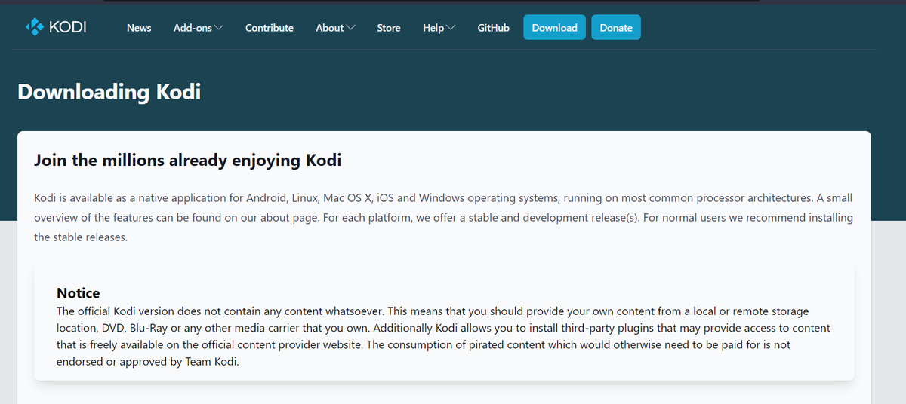This screenshot has width=906, height=404.
Task: Click the Notice heading text
Action: [79, 292]
